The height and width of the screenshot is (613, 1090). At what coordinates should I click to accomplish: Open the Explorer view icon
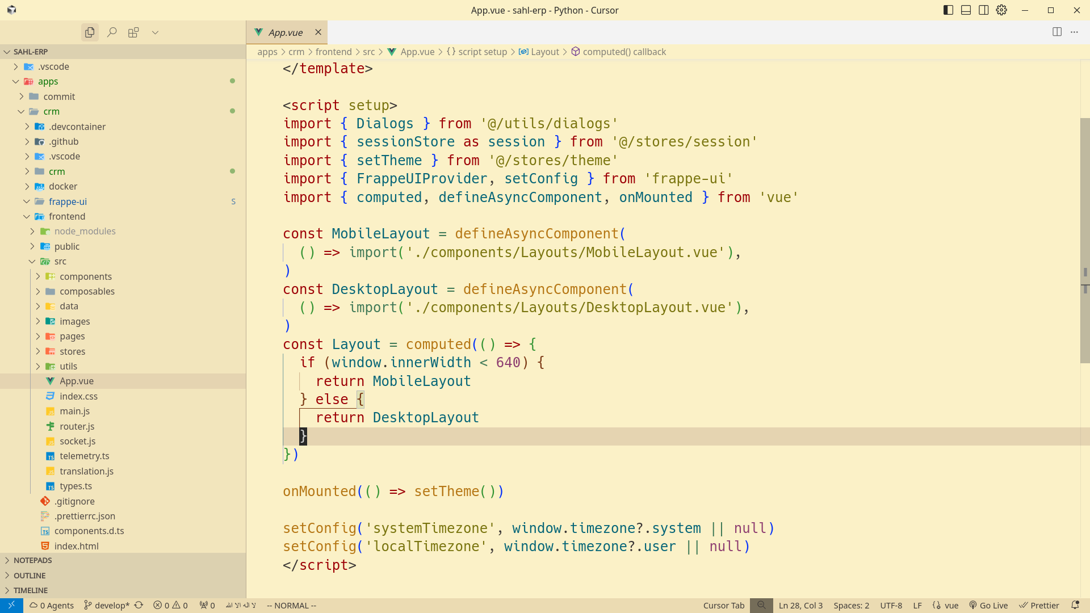tap(90, 32)
